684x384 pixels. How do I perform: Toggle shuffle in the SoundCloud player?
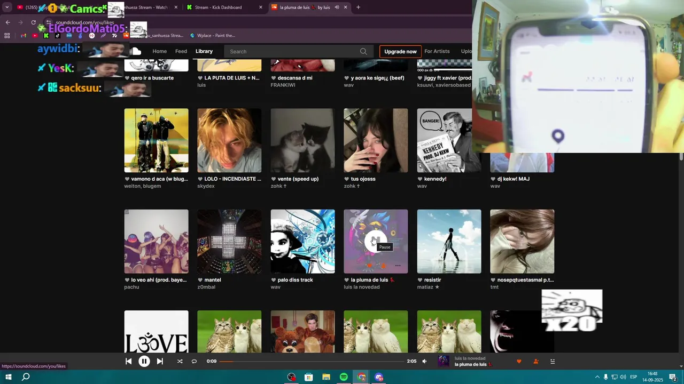point(180,361)
